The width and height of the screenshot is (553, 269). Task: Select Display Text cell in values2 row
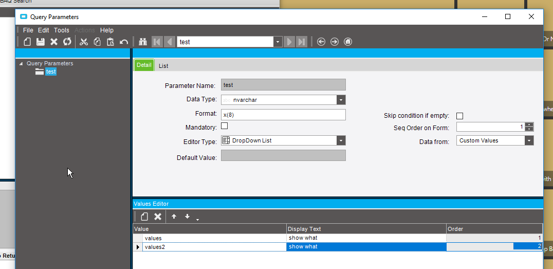[x=366, y=247]
